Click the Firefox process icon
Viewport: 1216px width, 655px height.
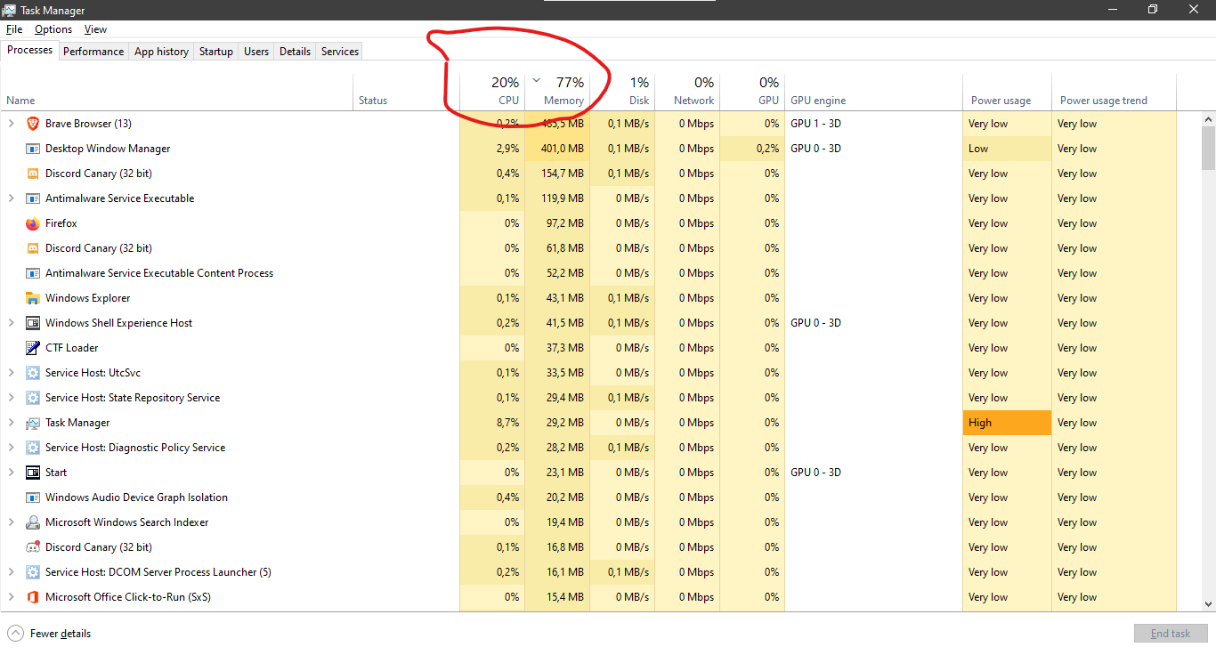[x=33, y=223]
